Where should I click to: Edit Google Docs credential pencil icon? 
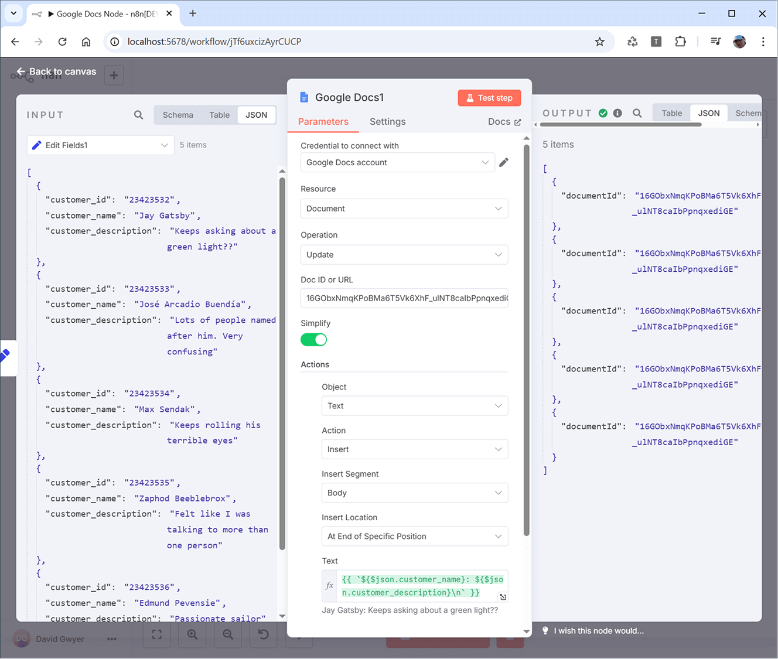504,162
